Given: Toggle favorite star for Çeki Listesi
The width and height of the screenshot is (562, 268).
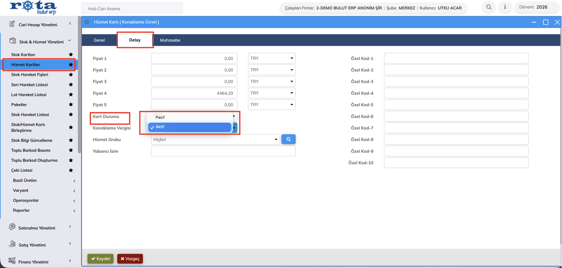Looking at the screenshot, I should pyautogui.click(x=71, y=170).
